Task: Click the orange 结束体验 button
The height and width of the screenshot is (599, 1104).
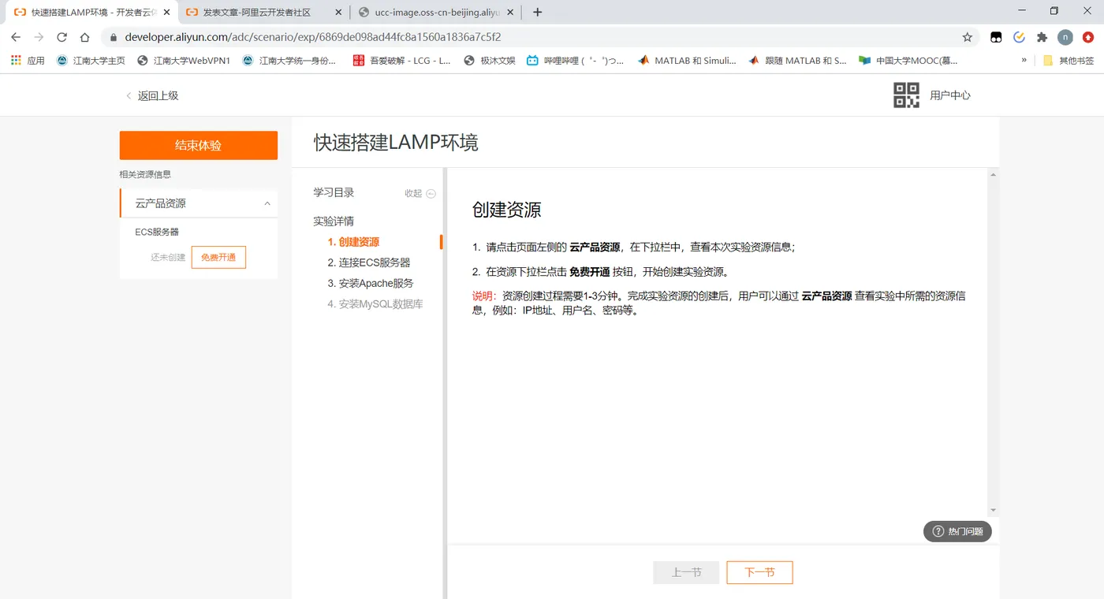Action: click(199, 145)
